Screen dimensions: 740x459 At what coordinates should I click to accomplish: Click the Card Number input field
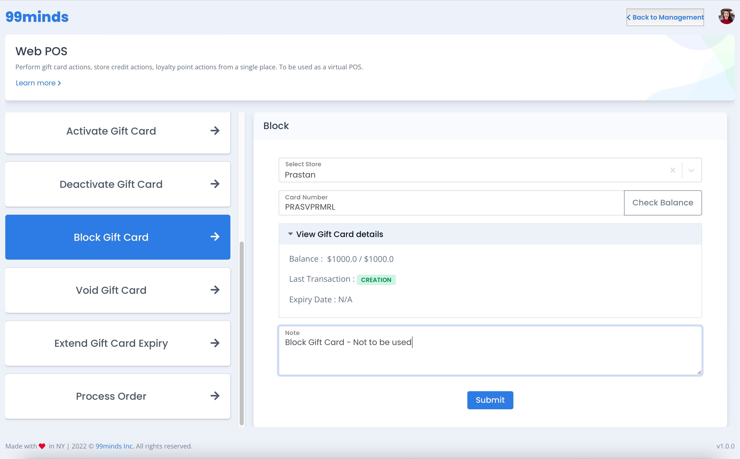451,203
